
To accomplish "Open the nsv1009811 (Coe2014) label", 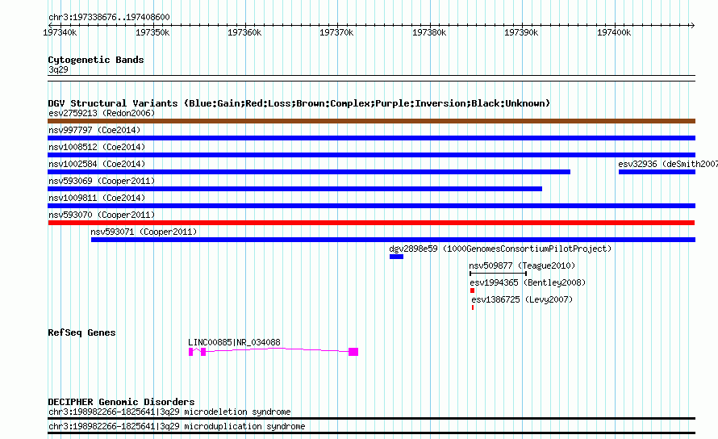I will (x=97, y=198).
